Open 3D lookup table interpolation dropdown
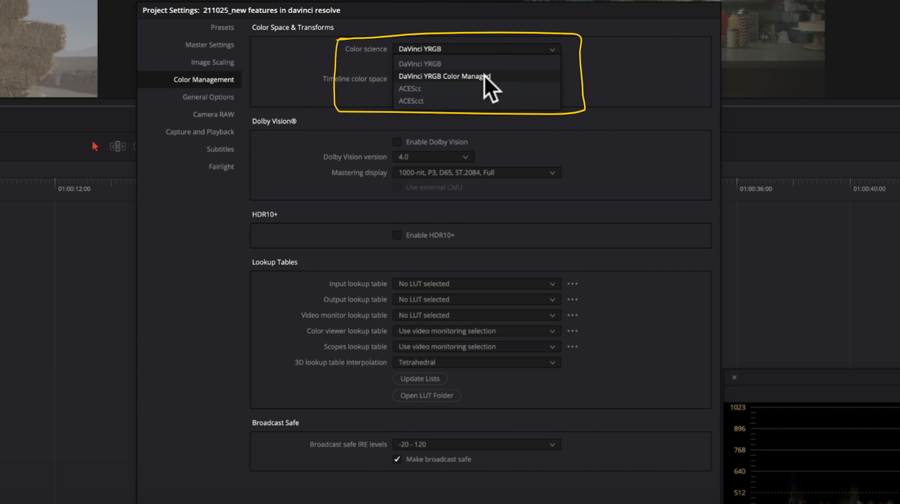 coord(476,363)
